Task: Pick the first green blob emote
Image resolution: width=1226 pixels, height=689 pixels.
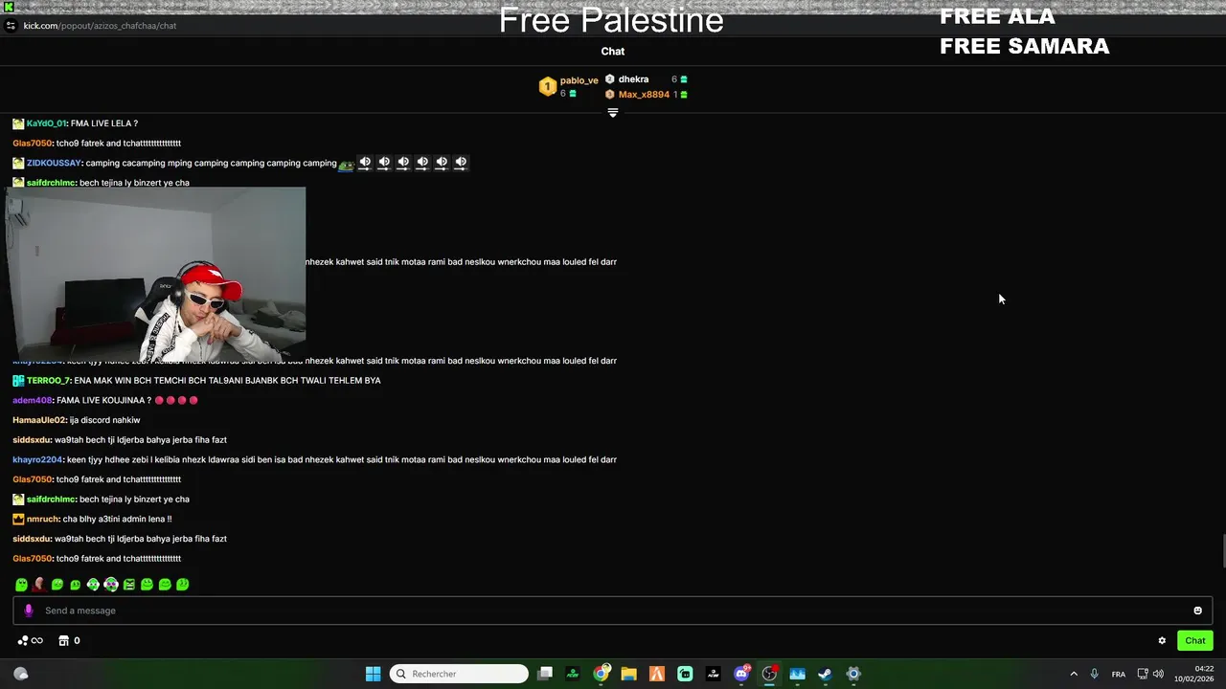Action: pos(21,585)
